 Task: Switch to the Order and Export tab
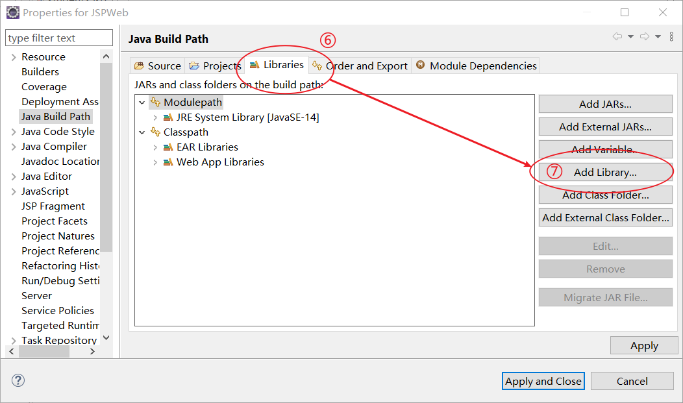pyautogui.click(x=361, y=66)
